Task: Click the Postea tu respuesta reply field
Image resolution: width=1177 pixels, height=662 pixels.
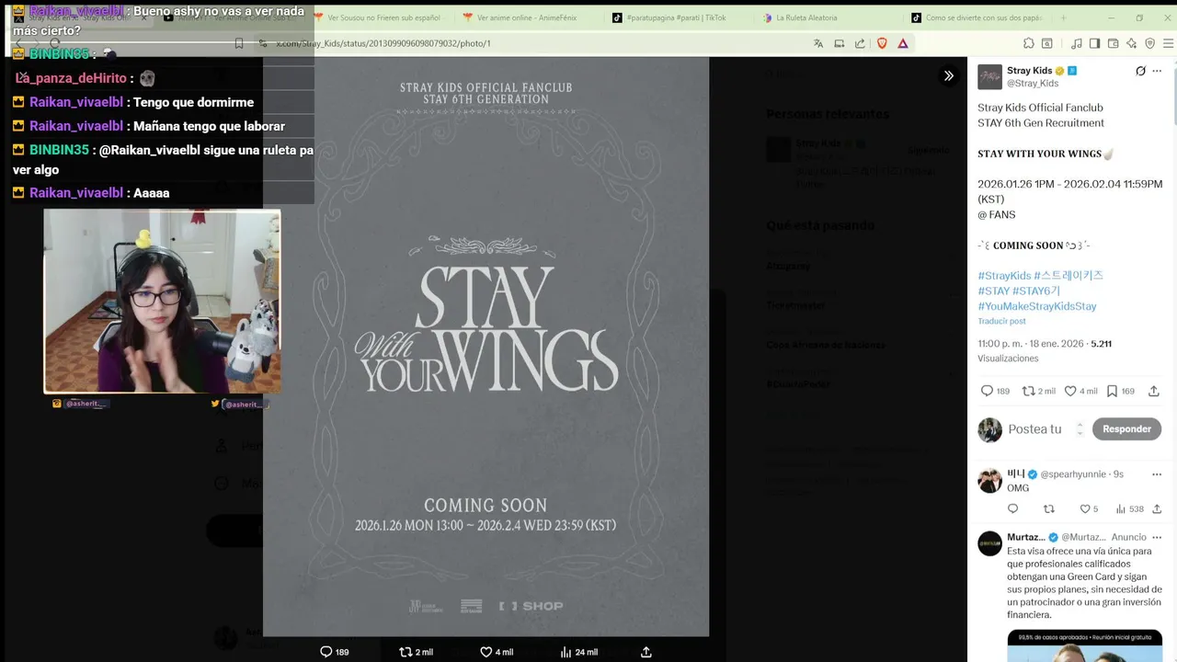Action: 1034,429
